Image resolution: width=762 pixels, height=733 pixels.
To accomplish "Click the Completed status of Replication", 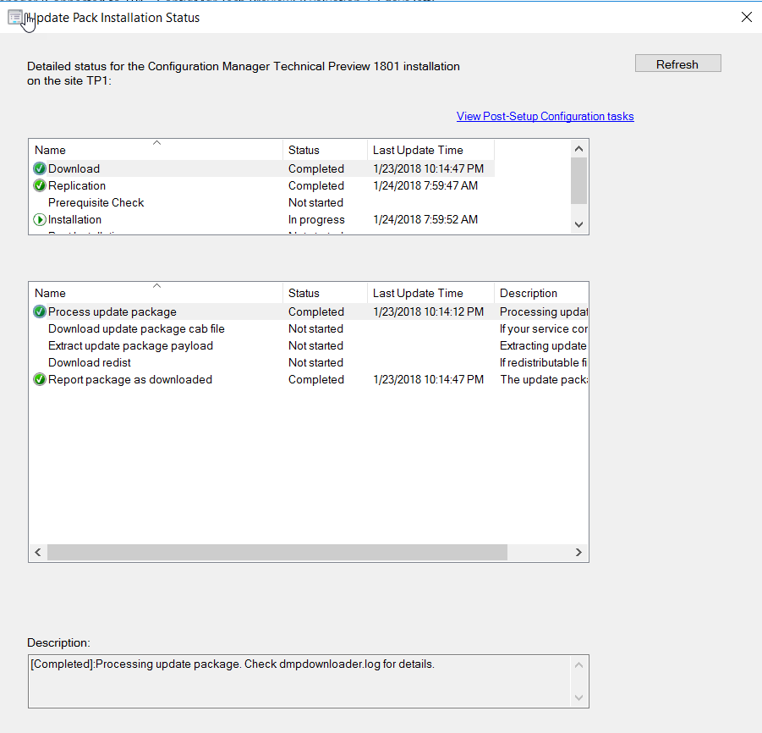I will 316,186.
